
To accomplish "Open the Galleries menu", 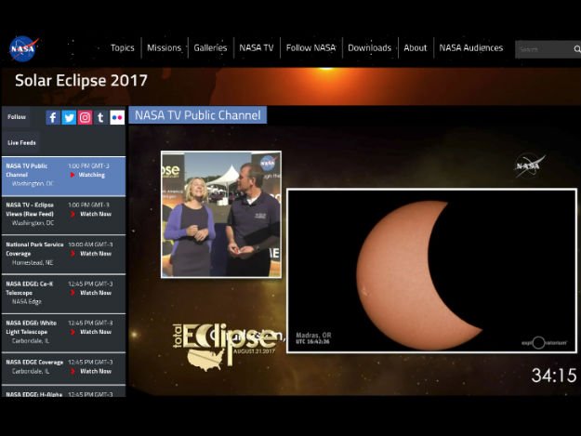I will point(210,47).
